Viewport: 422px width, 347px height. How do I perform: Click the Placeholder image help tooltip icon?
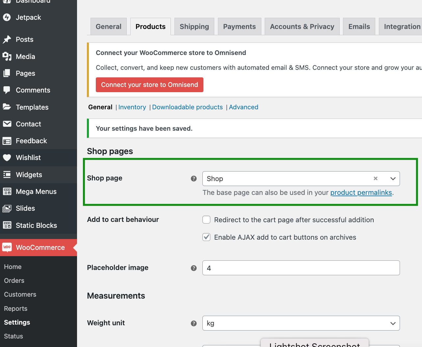(x=194, y=268)
